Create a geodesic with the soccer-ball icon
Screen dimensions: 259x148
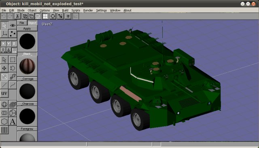click(13, 113)
